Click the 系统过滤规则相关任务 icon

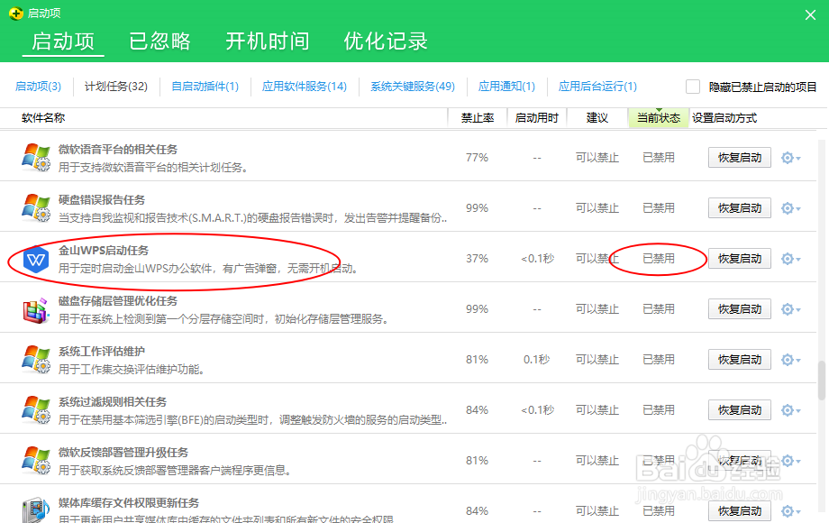[36, 409]
